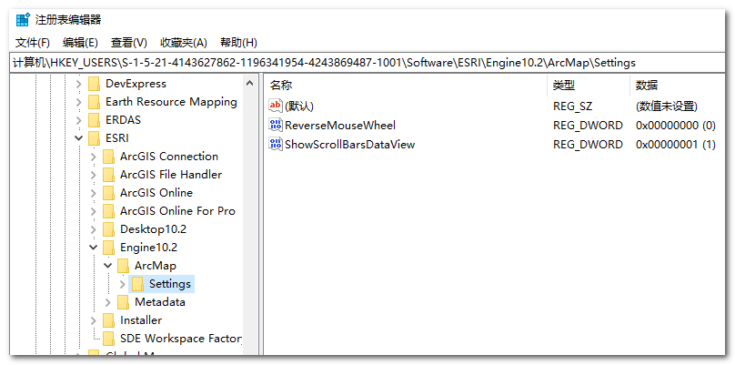The width and height of the screenshot is (735, 365).
Task: Collapse the Engine10.2 node
Action: click(x=94, y=248)
